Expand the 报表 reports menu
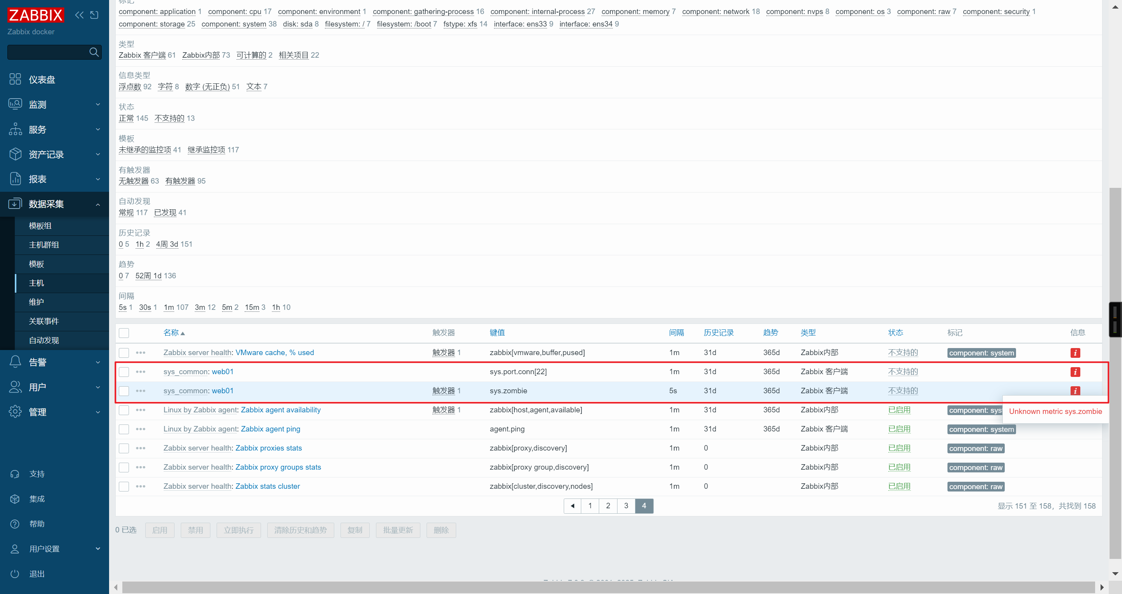Screen dimensions: 1122x594 coord(55,179)
